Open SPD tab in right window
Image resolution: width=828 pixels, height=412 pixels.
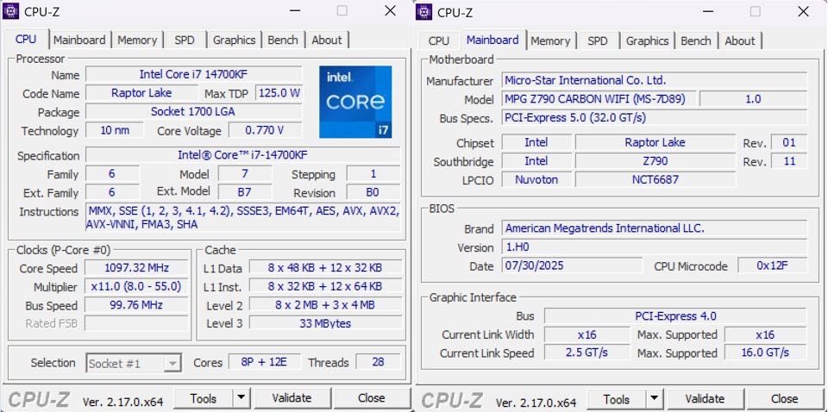pyautogui.click(x=597, y=41)
